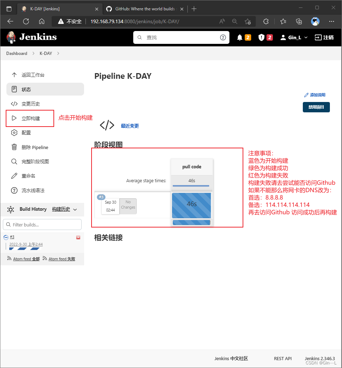Open the 2022-9-30 上午2:44 build link
Image resolution: width=342 pixels, height=368 pixels.
pyautogui.click(x=26, y=244)
